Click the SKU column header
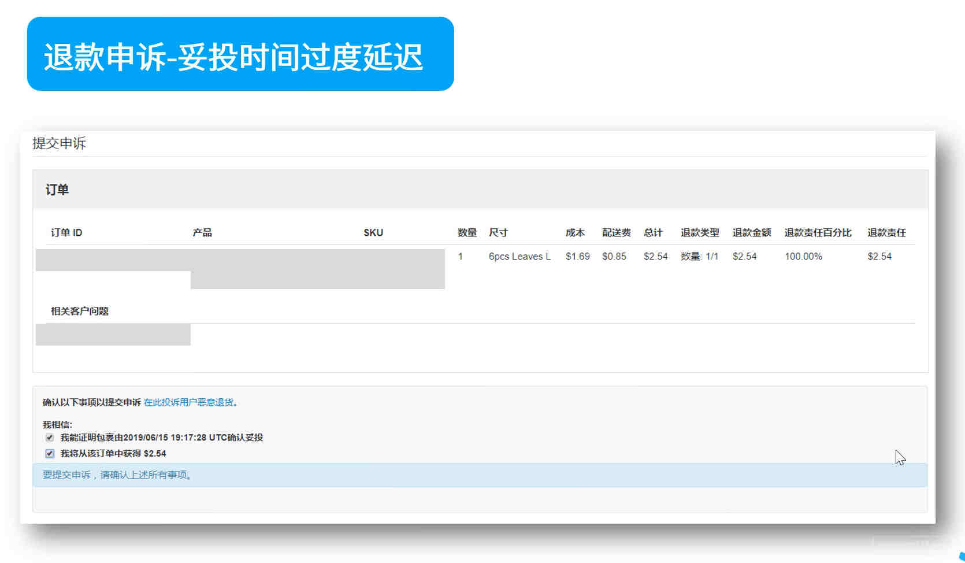Image resolution: width=965 pixels, height=563 pixels. click(x=373, y=232)
